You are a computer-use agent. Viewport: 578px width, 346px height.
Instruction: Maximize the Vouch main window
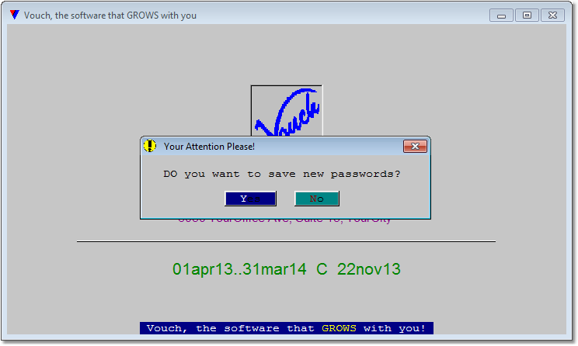[x=527, y=16]
